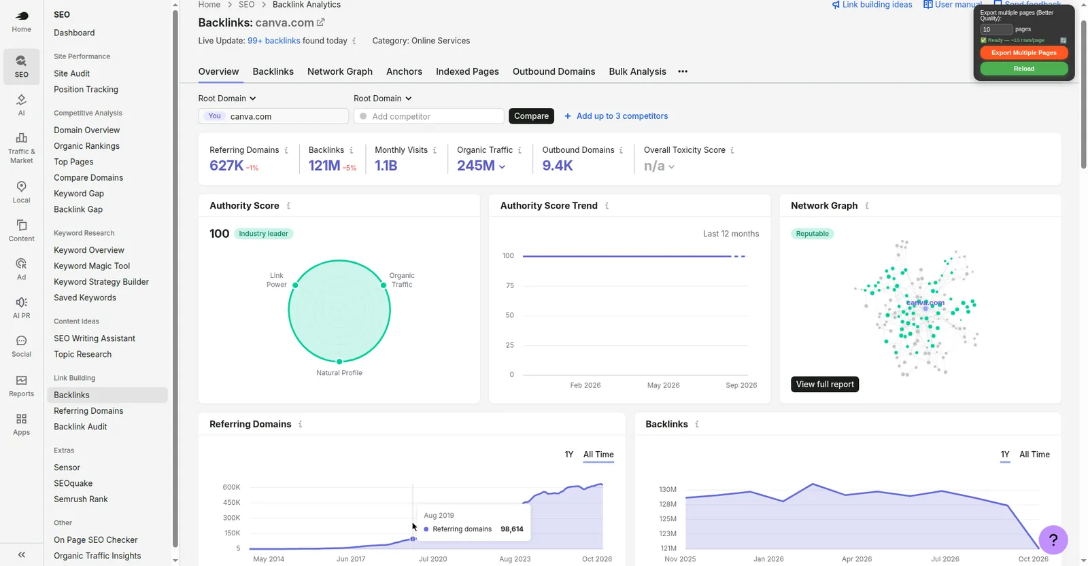Select All Time on Referring Domains chart

pos(598,455)
